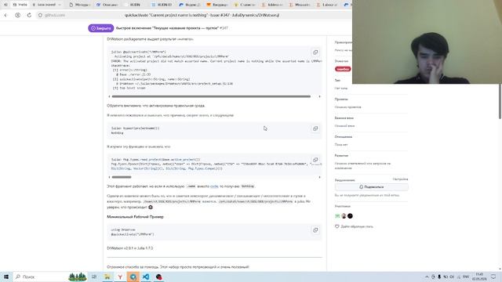Viewport: 502px width, 282px height.
Task: Click the 'Проекты' sidebar heading
Action: point(341,99)
